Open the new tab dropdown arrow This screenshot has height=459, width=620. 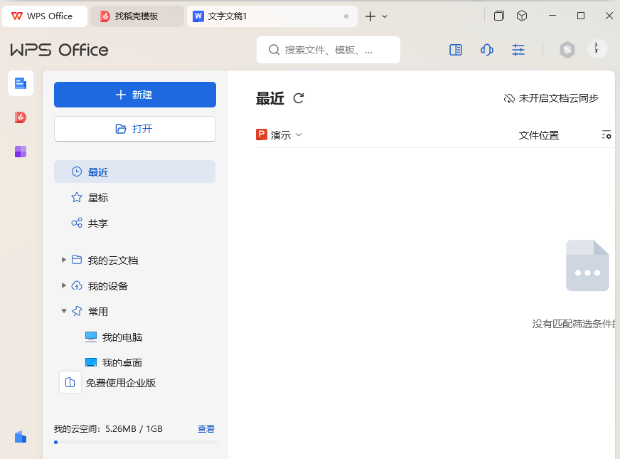pos(385,16)
